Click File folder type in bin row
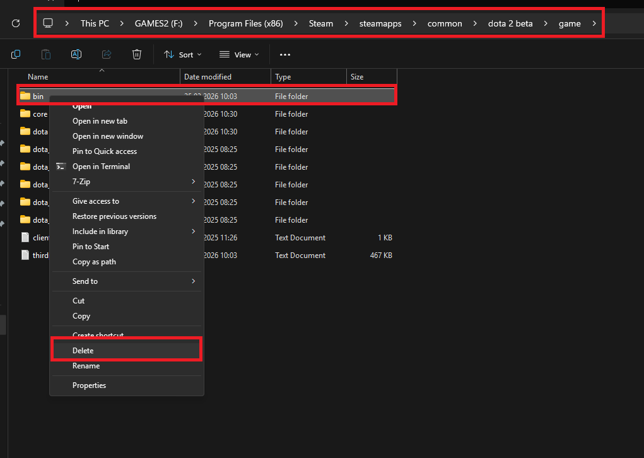The width and height of the screenshot is (644, 458). click(x=291, y=96)
